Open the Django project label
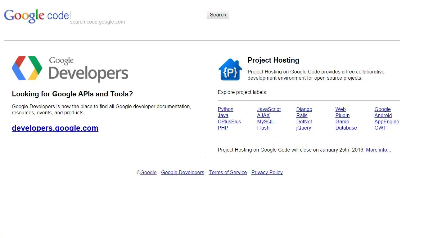Screen dimensions: 424x238 coord(304,109)
